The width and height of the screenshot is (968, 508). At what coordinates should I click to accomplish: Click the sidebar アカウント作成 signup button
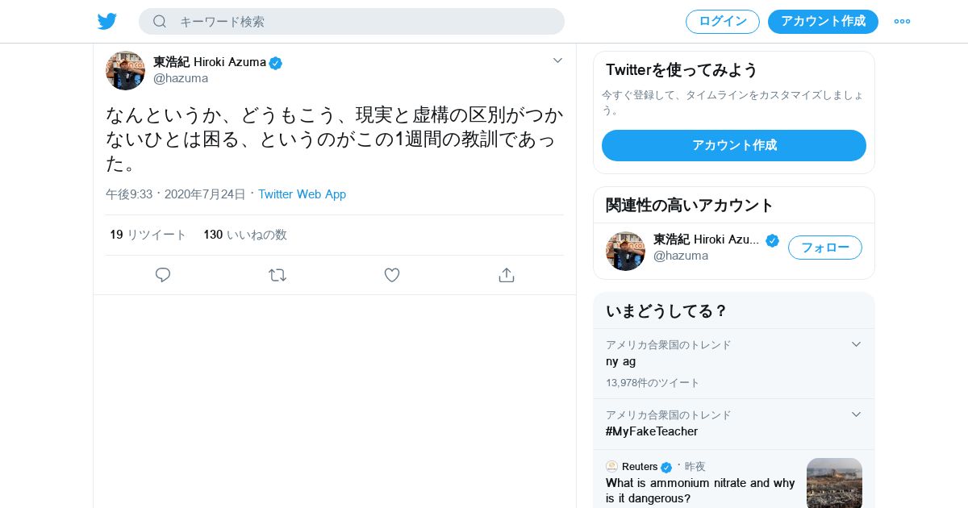[734, 145]
